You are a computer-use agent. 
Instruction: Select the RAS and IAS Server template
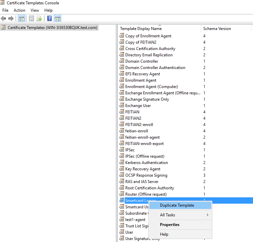[142, 182]
